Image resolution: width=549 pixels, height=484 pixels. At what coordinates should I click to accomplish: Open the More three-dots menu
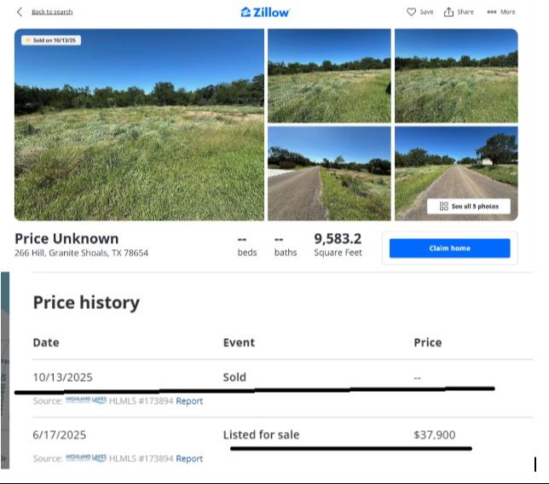pyautogui.click(x=492, y=12)
